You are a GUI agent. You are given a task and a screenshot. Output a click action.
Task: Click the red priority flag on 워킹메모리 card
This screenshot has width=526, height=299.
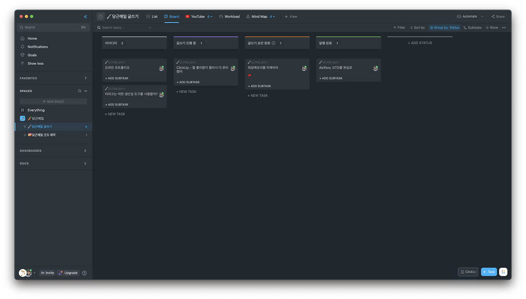(x=249, y=75)
